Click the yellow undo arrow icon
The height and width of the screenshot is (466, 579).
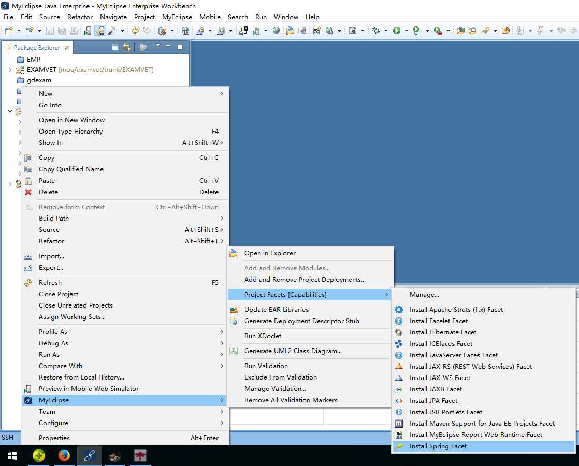[136, 31]
